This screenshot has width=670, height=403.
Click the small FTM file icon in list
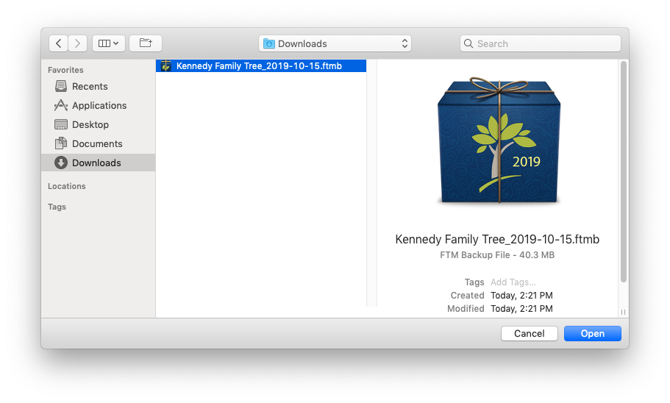tap(165, 65)
